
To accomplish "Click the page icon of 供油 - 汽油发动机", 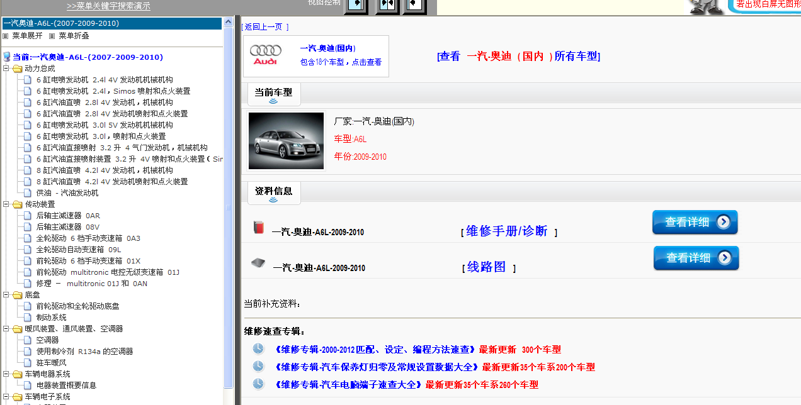I will (x=28, y=192).
